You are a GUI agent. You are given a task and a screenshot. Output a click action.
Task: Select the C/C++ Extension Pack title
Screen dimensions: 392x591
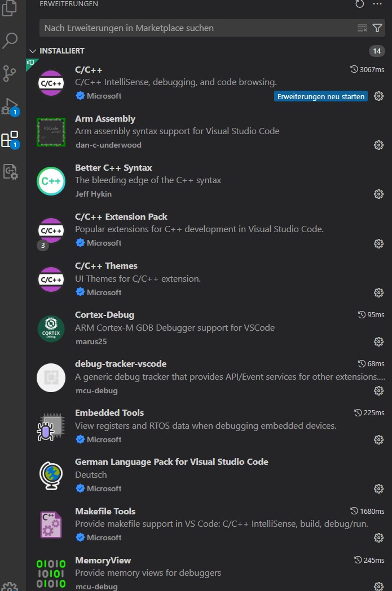coord(121,217)
